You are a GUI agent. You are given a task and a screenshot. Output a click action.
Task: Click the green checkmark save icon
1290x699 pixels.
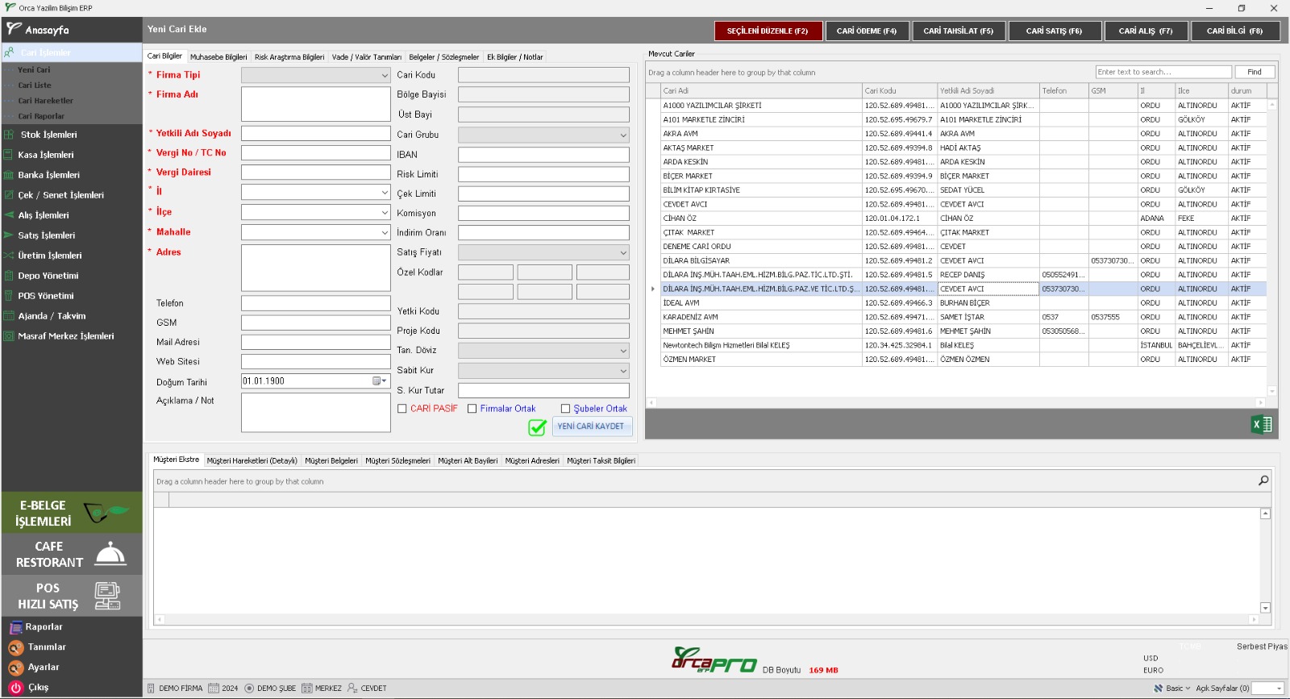537,427
